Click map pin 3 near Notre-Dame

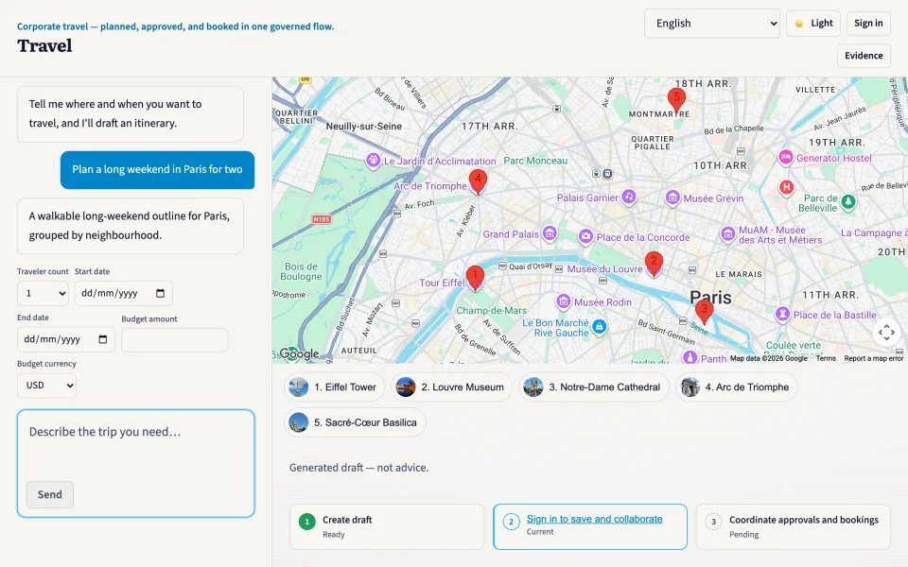click(704, 312)
